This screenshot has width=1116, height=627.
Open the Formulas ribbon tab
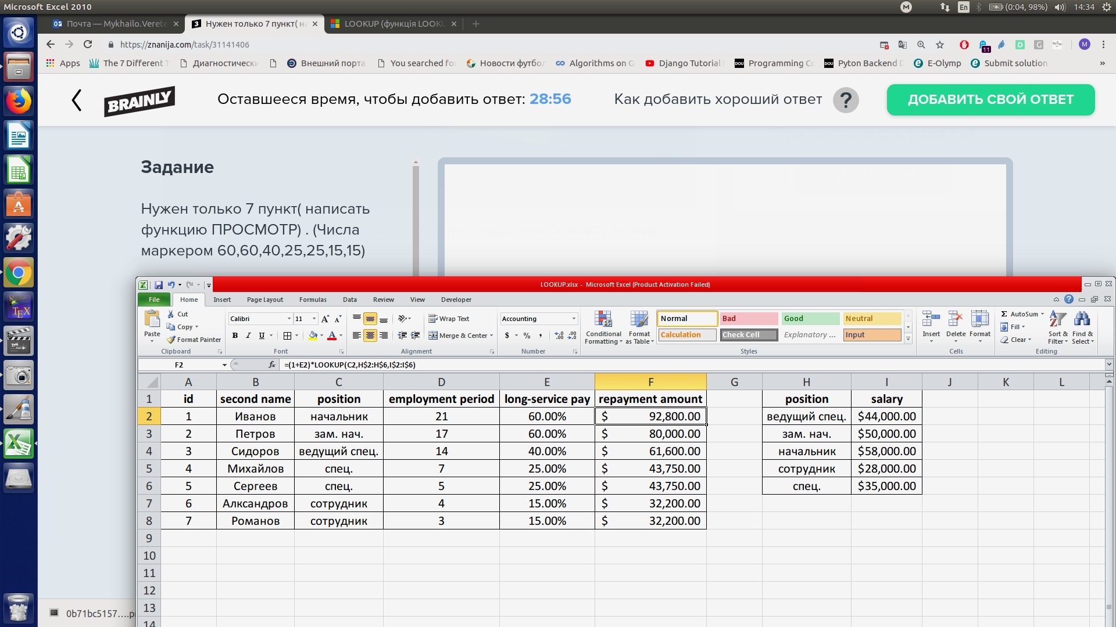click(313, 300)
